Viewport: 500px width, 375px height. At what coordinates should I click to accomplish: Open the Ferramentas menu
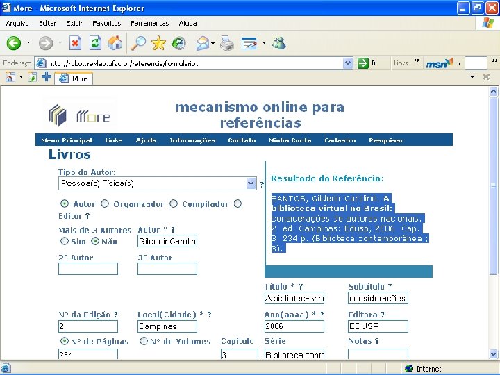pos(149,24)
